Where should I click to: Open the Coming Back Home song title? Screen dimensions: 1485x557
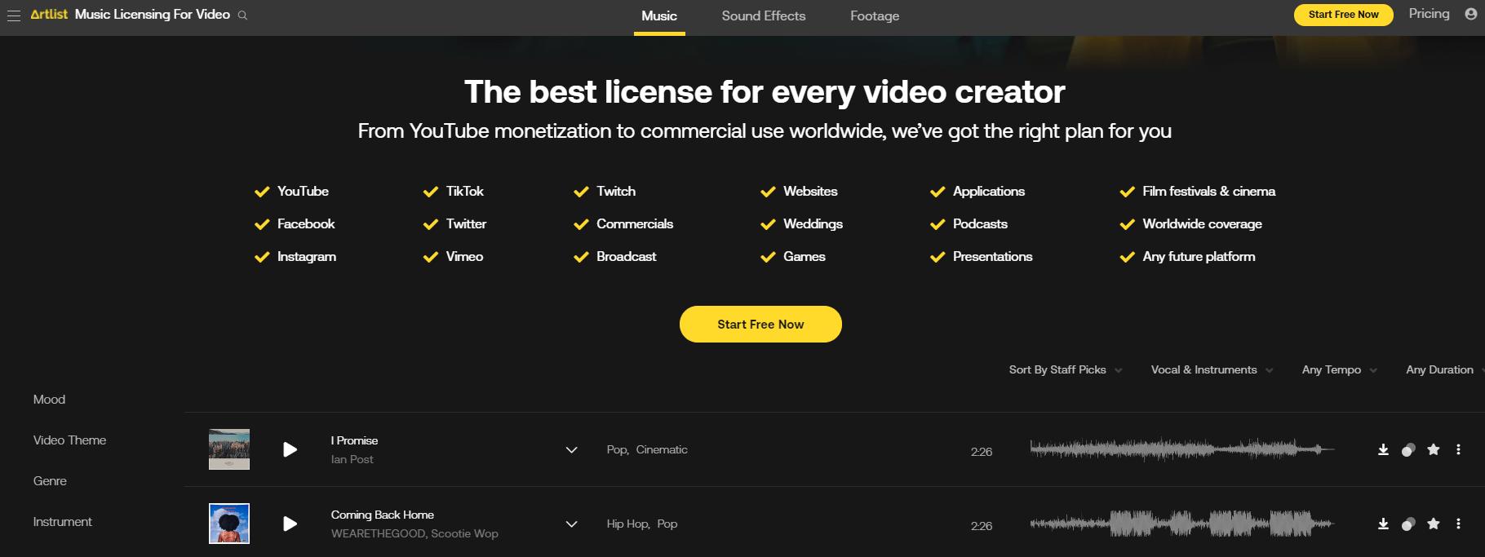click(382, 515)
